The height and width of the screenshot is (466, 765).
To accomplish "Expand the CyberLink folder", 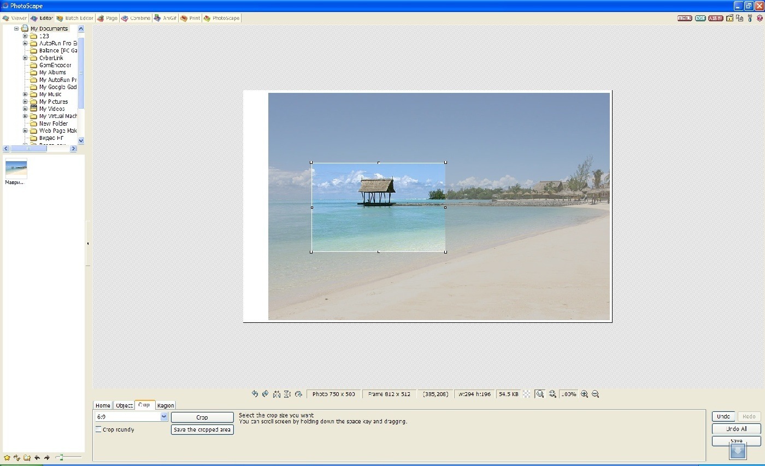I will tap(25, 58).
